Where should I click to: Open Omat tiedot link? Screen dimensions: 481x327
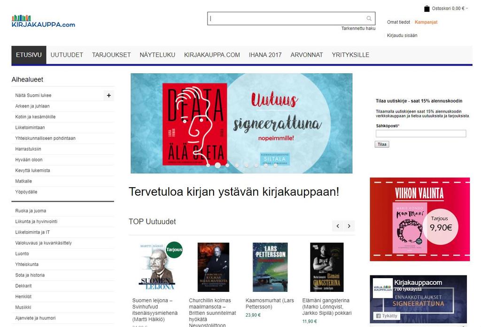398,22
